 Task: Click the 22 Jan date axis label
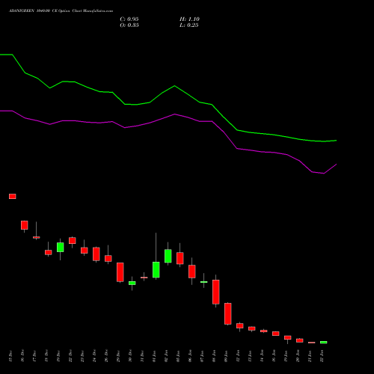pyautogui.click(x=322, y=356)
